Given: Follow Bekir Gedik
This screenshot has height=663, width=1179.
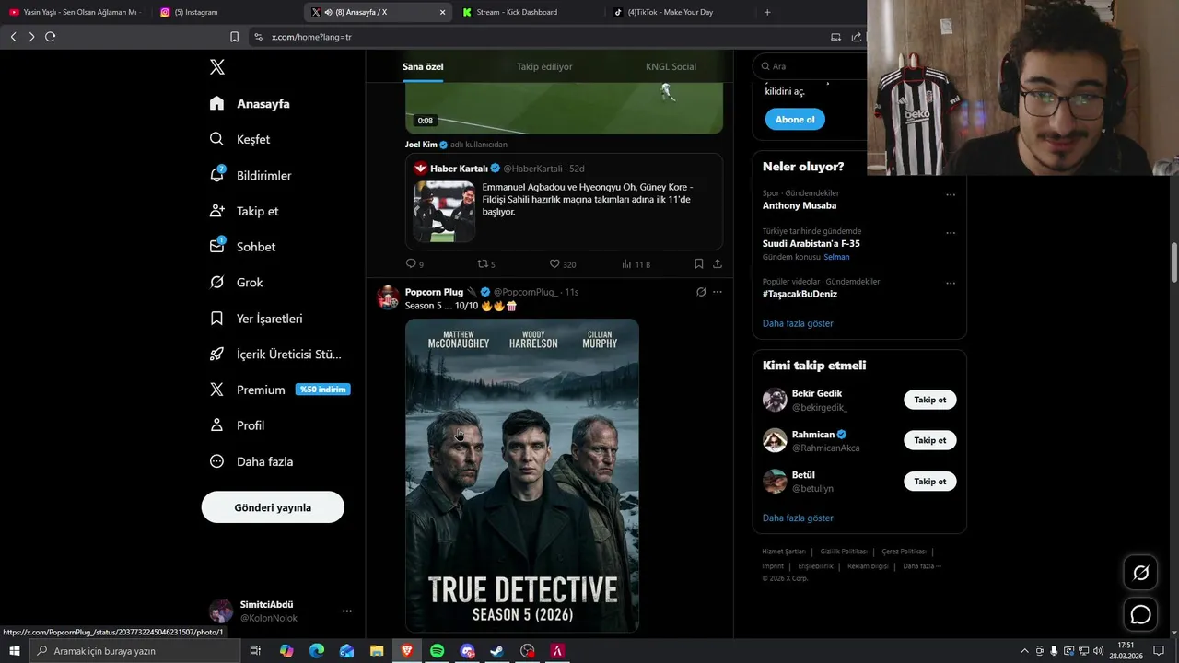Looking at the screenshot, I should pos(930,400).
